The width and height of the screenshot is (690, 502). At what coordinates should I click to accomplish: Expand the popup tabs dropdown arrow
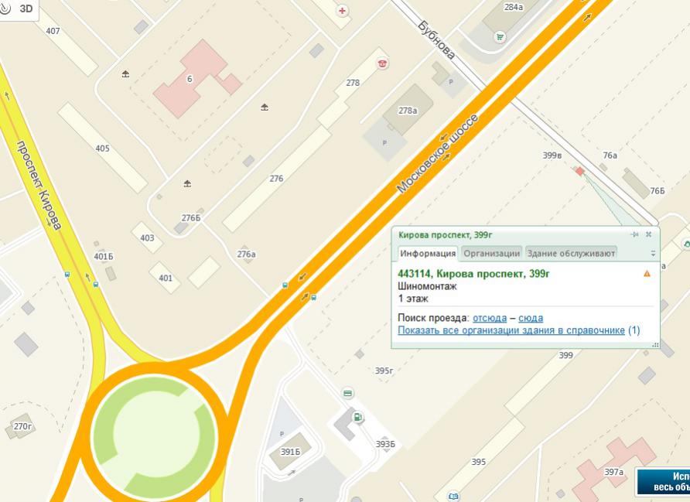click(653, 254)
